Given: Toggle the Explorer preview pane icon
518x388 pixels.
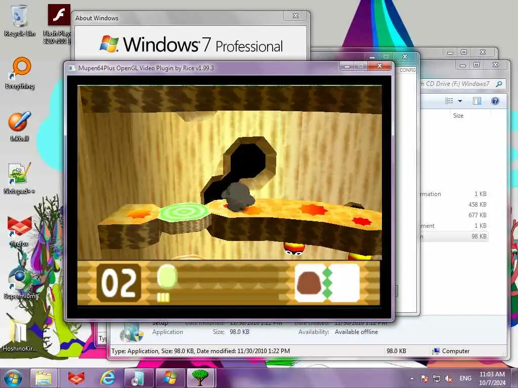Looking at the screenshot, I should tap(477, 101).
